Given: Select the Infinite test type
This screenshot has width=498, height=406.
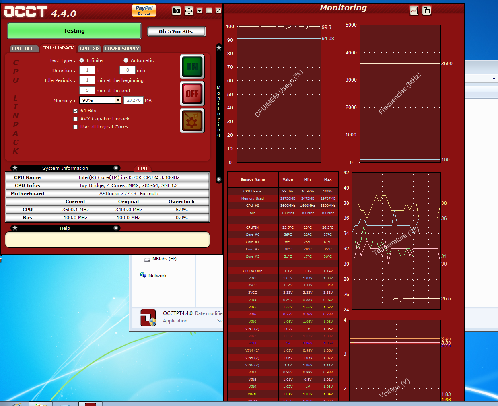Looking at the screenshot, I should [82, 60].
